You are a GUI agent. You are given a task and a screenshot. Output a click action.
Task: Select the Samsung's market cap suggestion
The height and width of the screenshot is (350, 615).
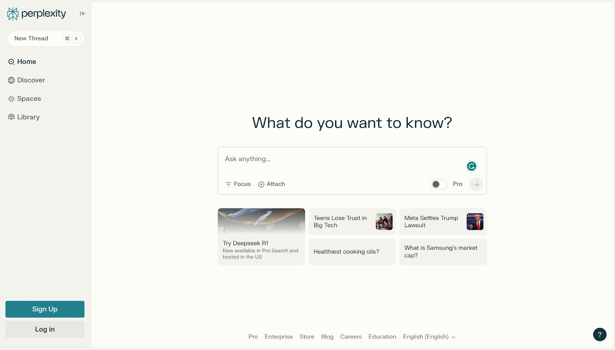click(443, 252)
